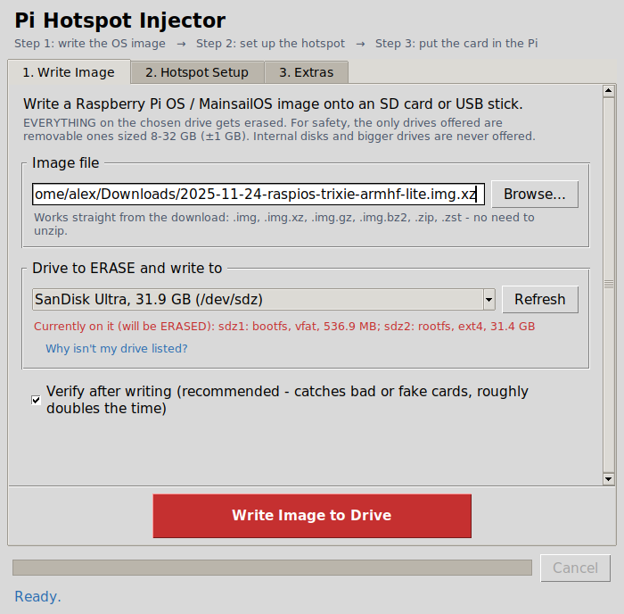This screenshot has height=614, width=624.
Task: Click the scrollbar up arrow
Action: click(x=608, y=91)
